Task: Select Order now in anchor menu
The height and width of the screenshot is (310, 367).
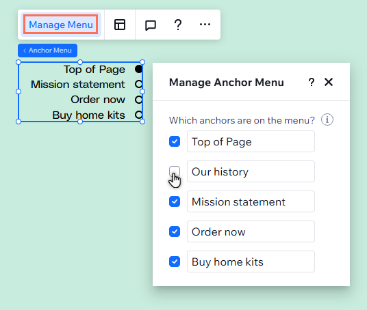Action: 98,100
